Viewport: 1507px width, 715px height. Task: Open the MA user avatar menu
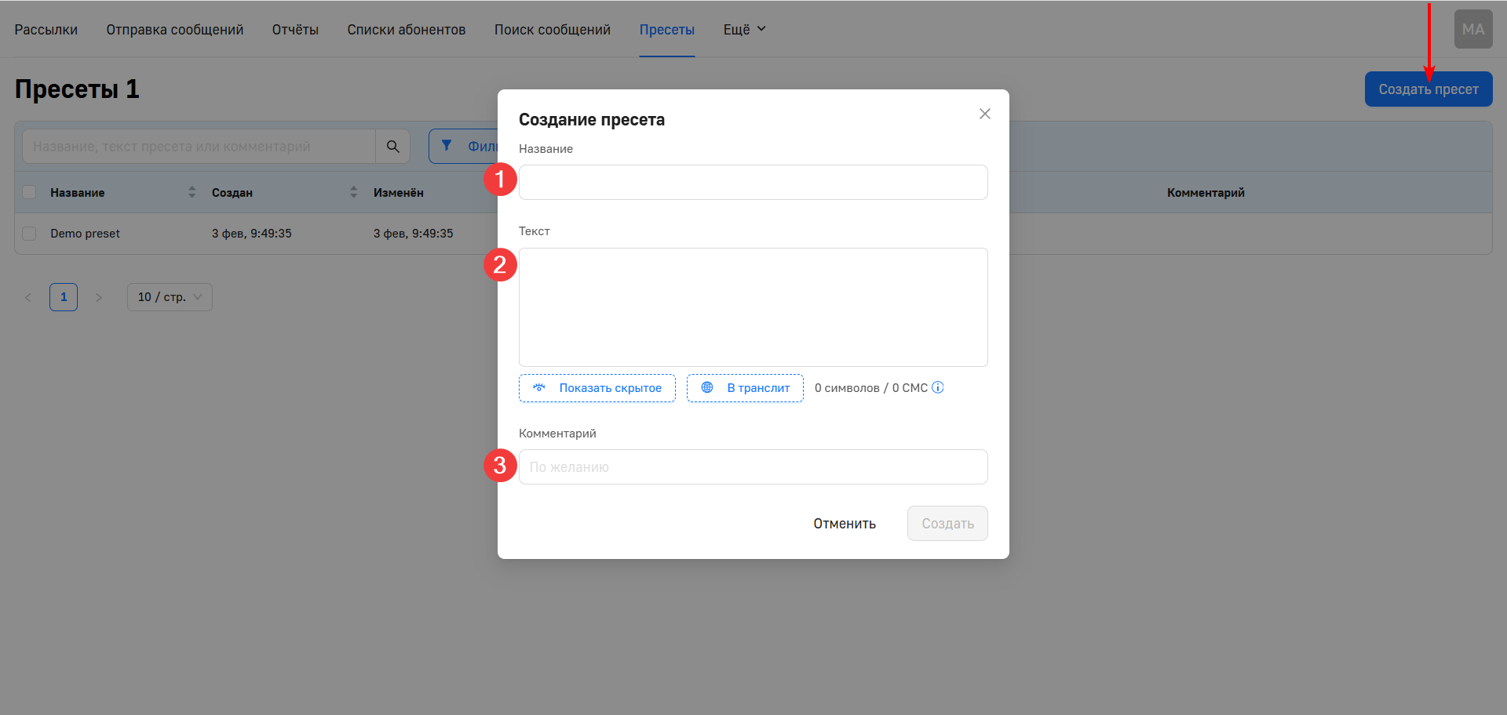tap(1472, 30)
